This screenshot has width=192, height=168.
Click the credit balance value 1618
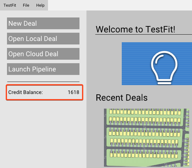pyautogui.click(x=73, y=92)
